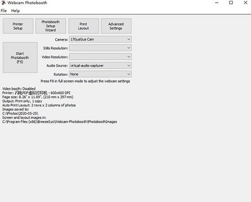Minimize the Webcam Photobooth window
The image size is (251, 202).
click(217, 3)
